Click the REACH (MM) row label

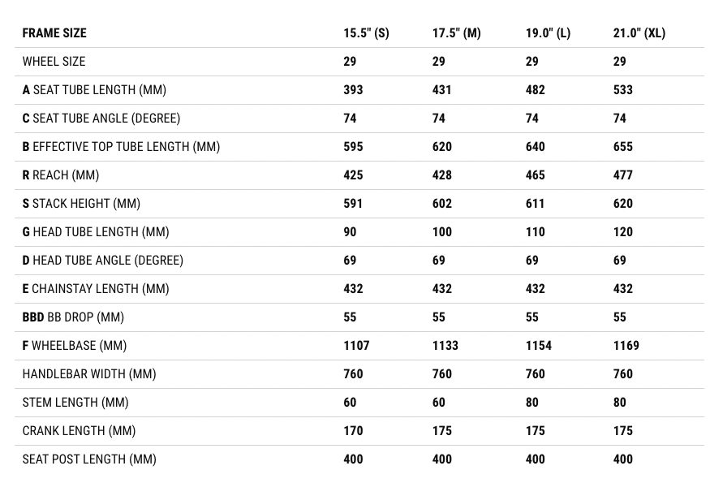pos(61,175)
